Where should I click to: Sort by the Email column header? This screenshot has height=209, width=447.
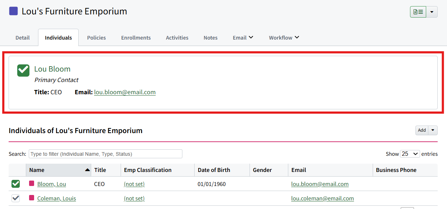[330, 170]
